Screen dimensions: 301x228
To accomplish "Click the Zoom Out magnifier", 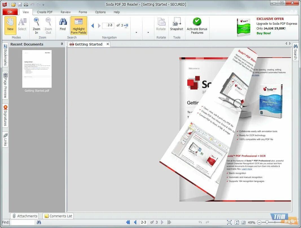I will coord(48,25).
